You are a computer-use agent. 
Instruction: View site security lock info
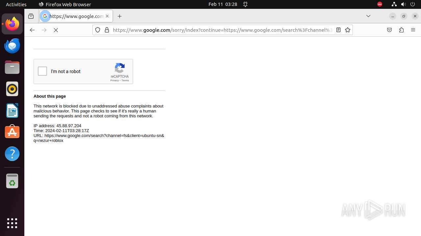(107, 30)
